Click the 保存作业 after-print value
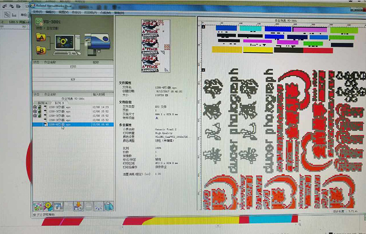The image size is (366, 234). pyautogui.click(x=161, y=167)
